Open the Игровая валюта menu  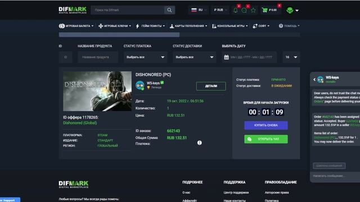(76, 26)
